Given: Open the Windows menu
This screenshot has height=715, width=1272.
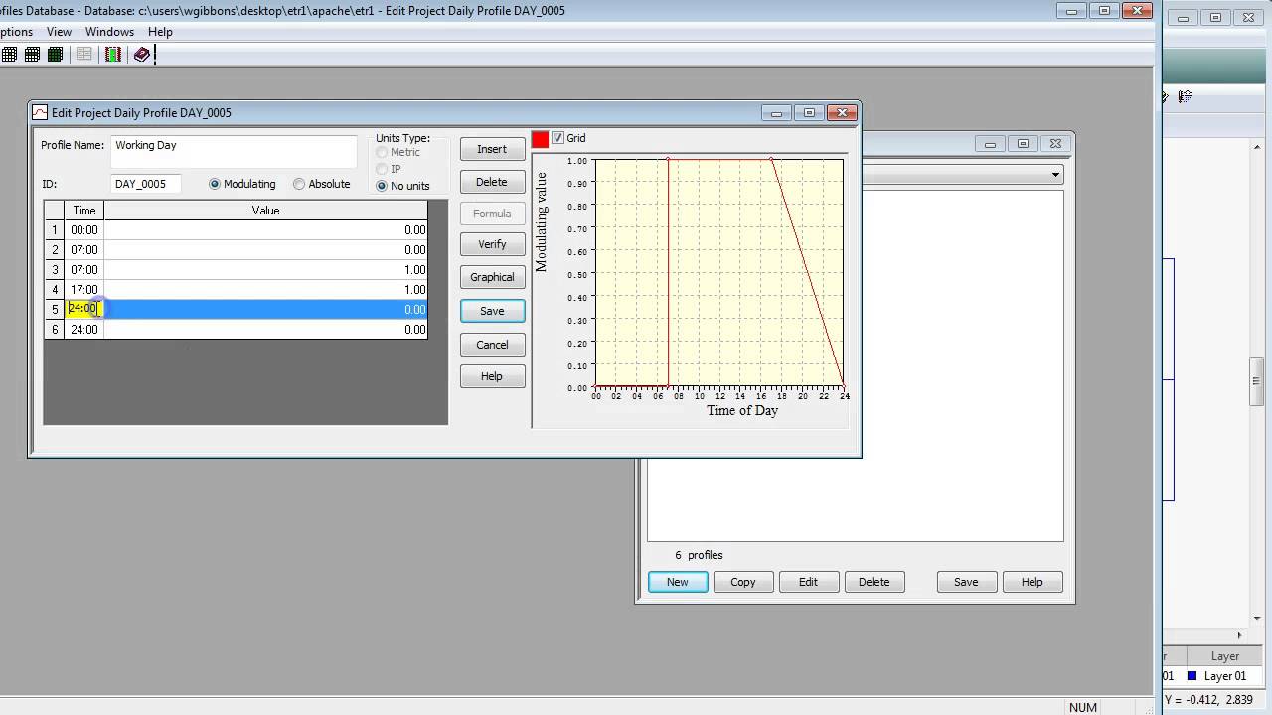Looking at the screenshot, I should click(109, 32).
